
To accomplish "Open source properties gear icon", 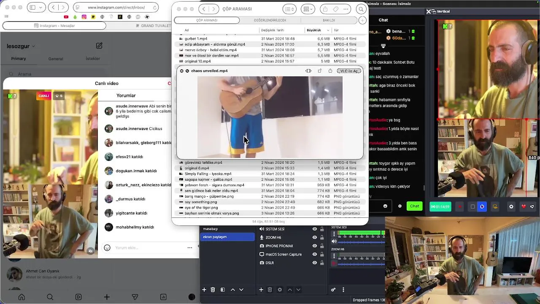I will coord(280,290).
